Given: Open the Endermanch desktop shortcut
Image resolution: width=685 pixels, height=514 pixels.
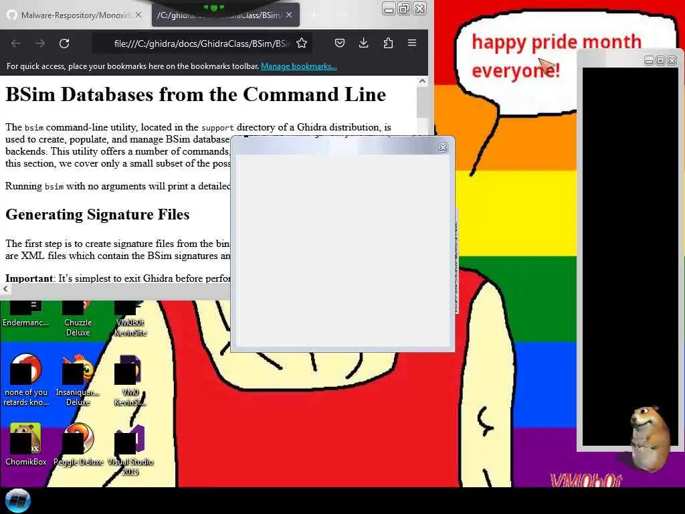Looking at the screenshot, I should coord(26,313).
